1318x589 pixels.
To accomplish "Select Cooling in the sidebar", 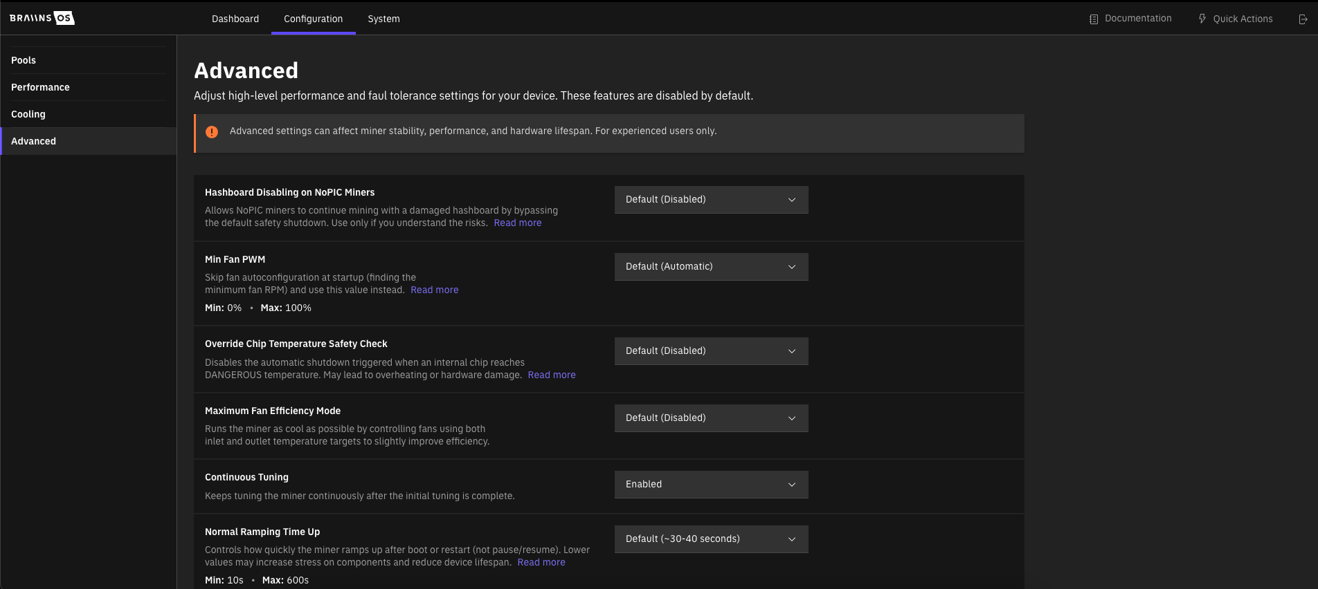I will point(89,114).
